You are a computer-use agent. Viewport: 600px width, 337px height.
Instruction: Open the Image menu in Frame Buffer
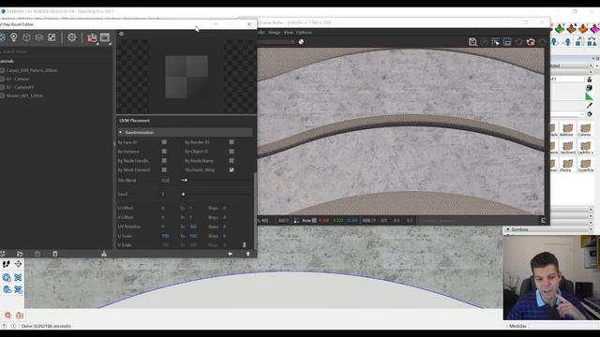[275, 33]
